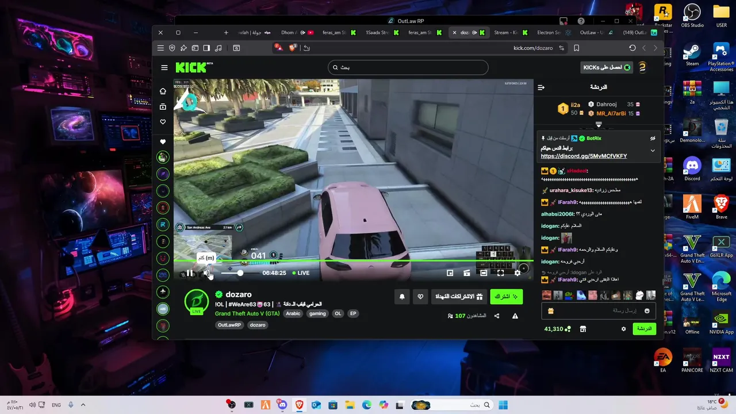Screen dimensions: 736x414
Task: Open the emoji picker in chat
Action: pyautogui.click(x=647, y=311)
